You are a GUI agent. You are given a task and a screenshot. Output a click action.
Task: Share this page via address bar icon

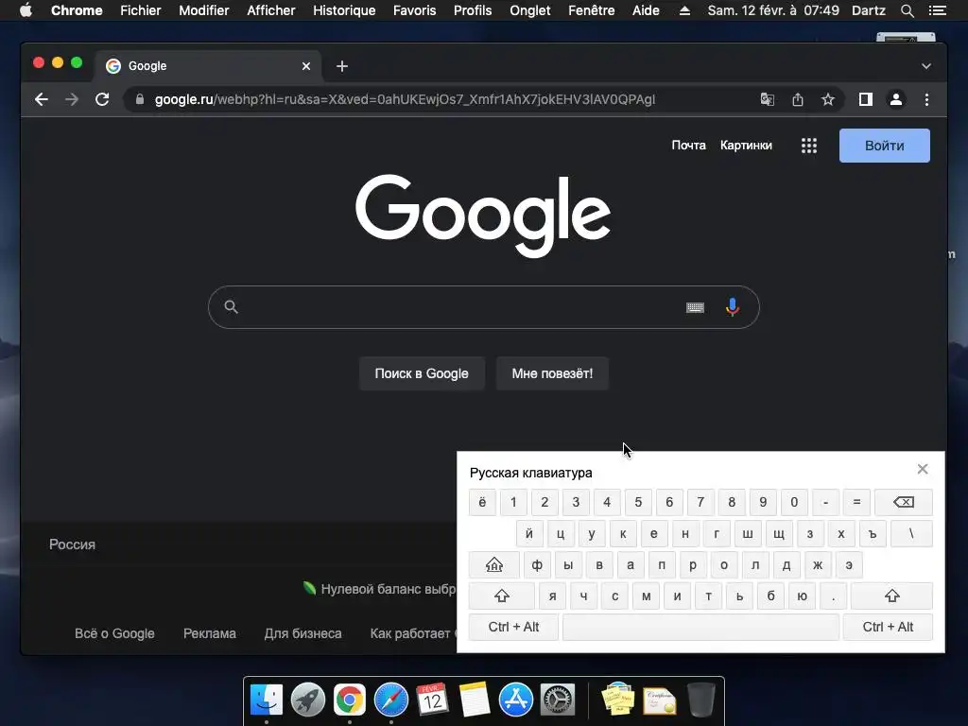(798, 99)
